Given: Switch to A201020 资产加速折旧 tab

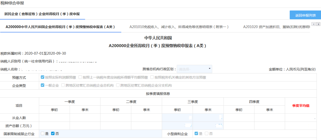Looking at the screenshot, I should 277,27.
